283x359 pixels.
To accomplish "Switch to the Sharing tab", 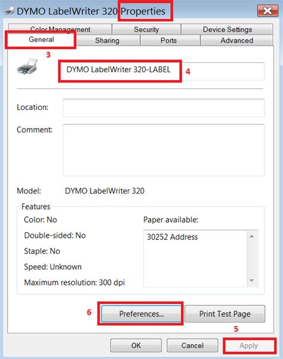I will click(x=107, y=40).
